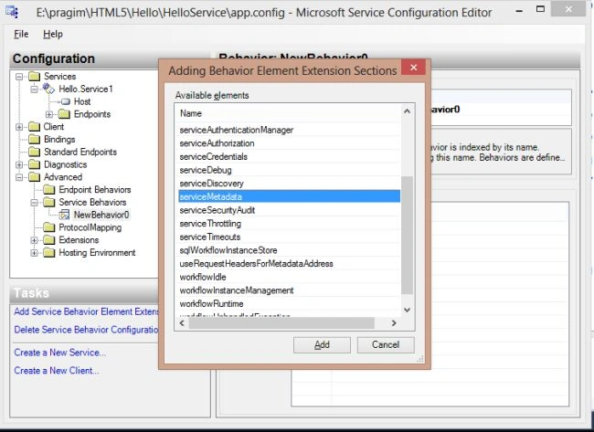Select serviceDebug in list

[x=290, y=170]
